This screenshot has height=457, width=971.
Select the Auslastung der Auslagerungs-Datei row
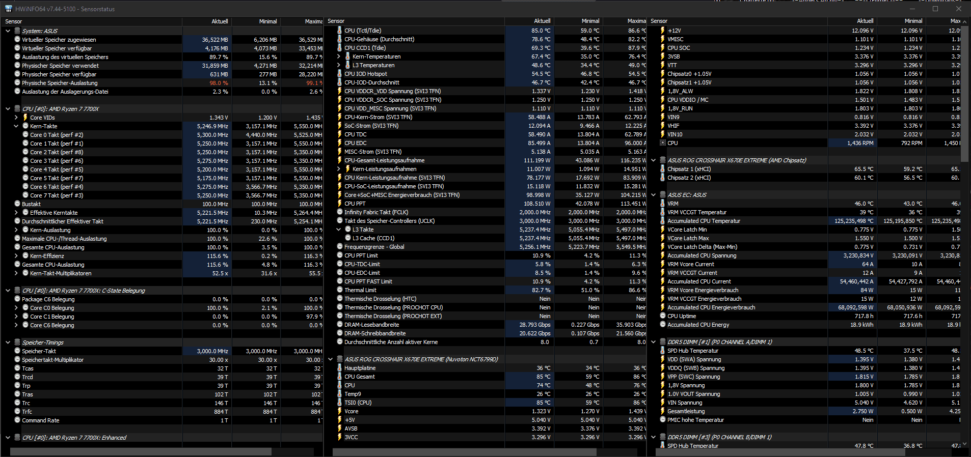tap(162, 92)
